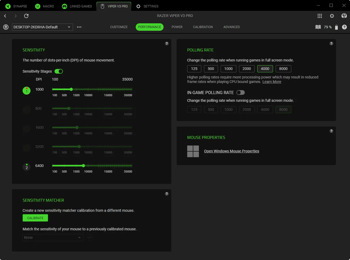Turn off Sensitivity Stages toggle
This screenshot has height=260, width=350.
59,71
